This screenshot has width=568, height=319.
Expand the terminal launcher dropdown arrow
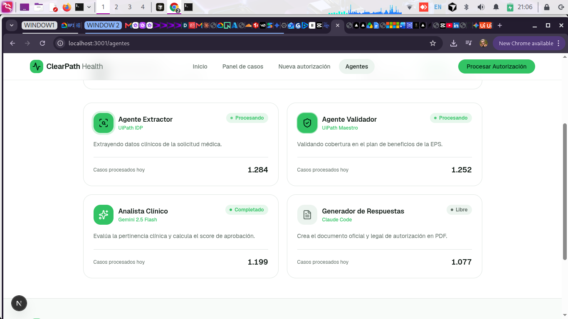pyautogui.click(x=89, y=7)
